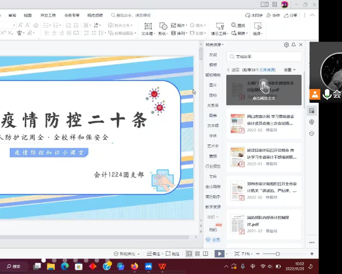The width and height of the screenshot is (342, 274).
Task: Insert a picture (图片)
Action: click(x=179, y=25)
